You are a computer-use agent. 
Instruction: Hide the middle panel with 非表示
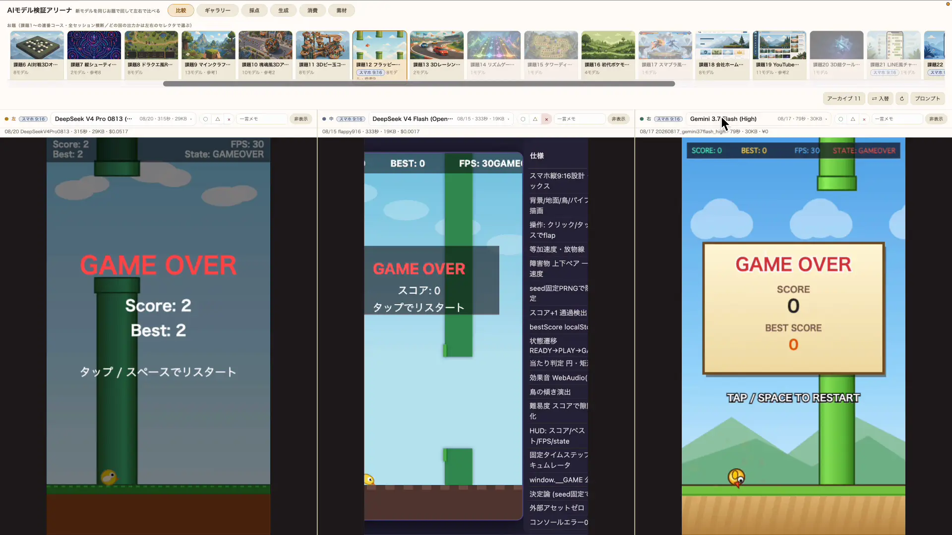(x=618, y=119)
